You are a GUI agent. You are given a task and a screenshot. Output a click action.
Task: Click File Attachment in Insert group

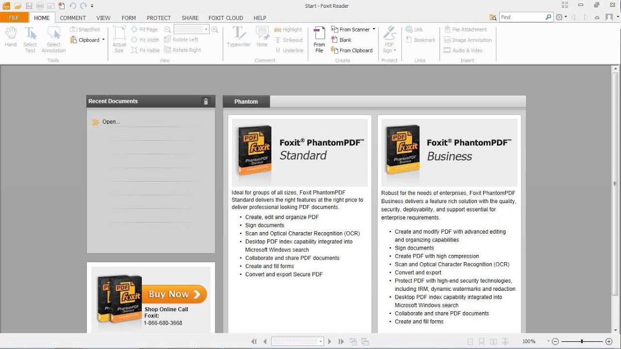[x=465, y=30]
